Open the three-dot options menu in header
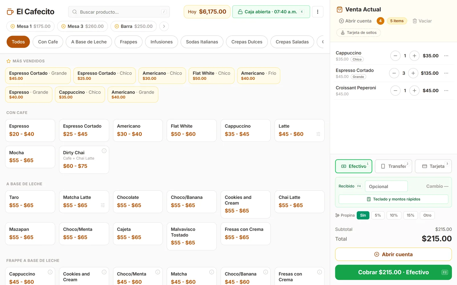457x285 pixels. click(x=318, y=12)
